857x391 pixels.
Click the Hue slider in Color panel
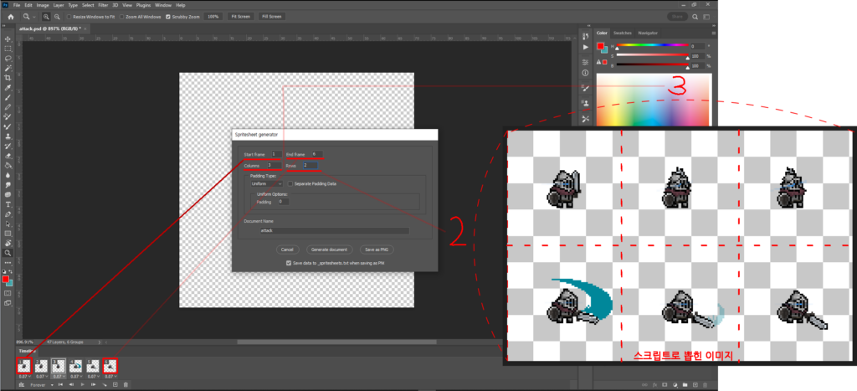point(653,46)
